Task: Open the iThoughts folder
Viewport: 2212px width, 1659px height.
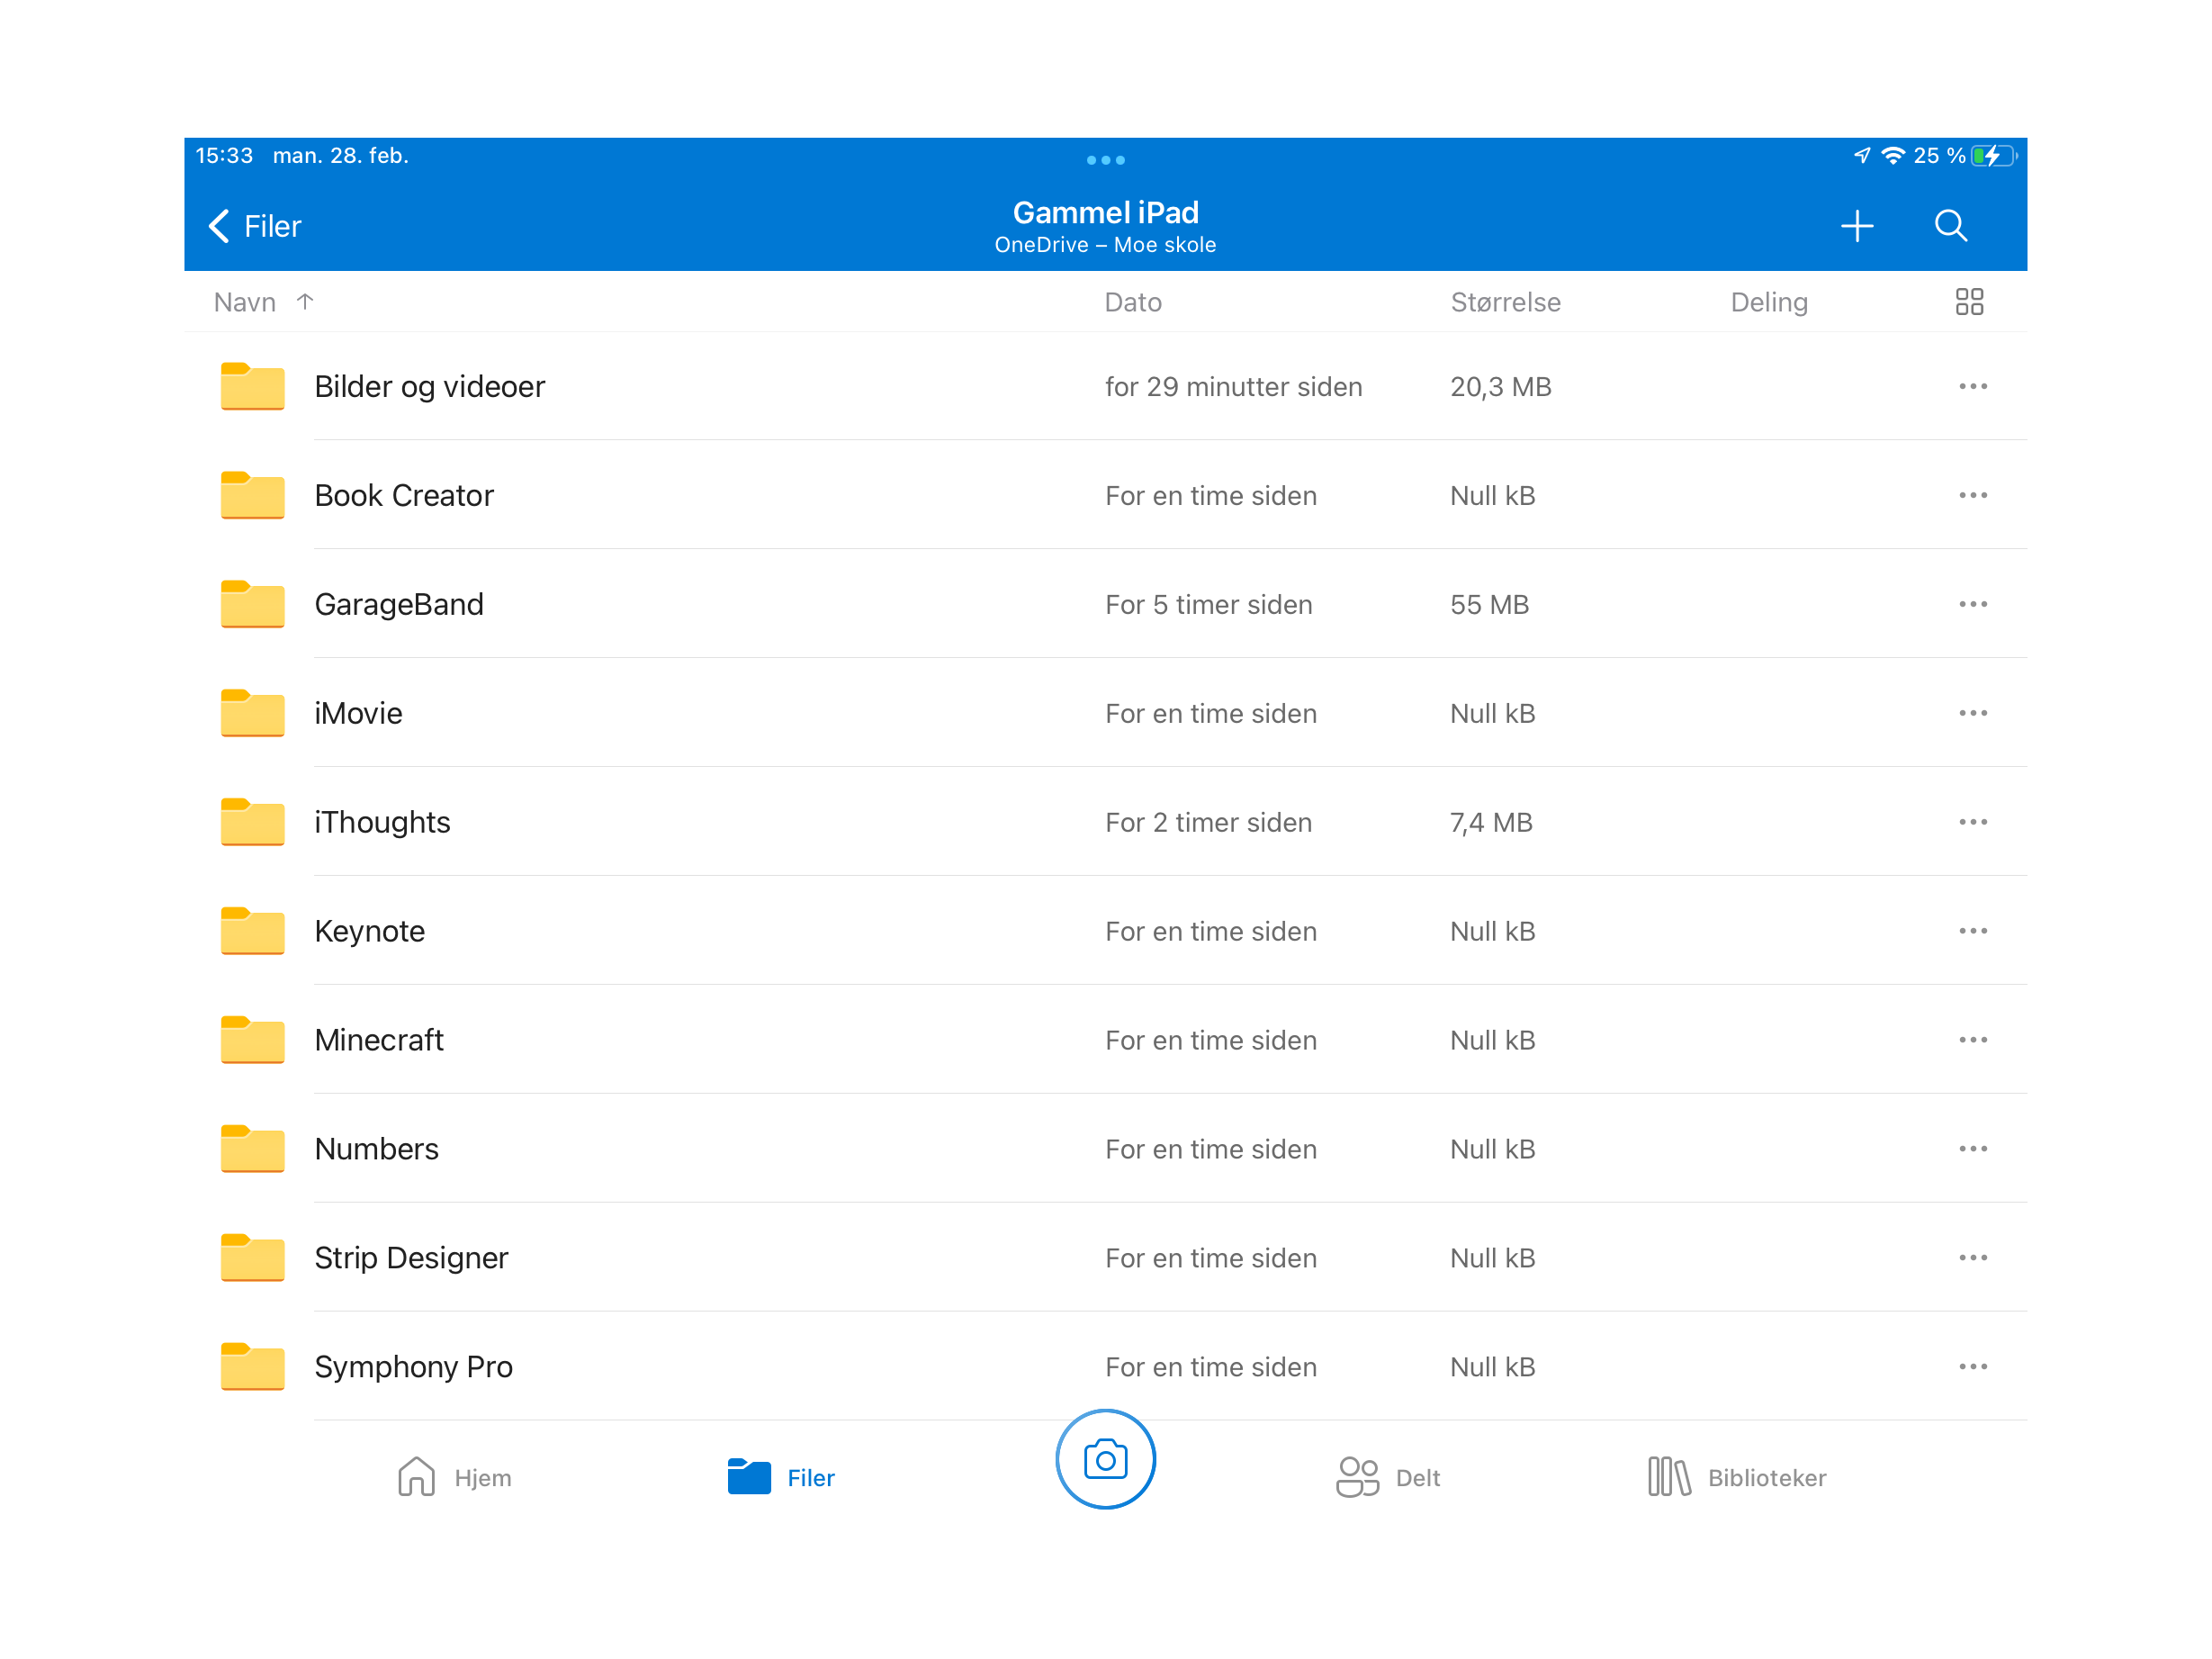Action: tap(1105, 822)
